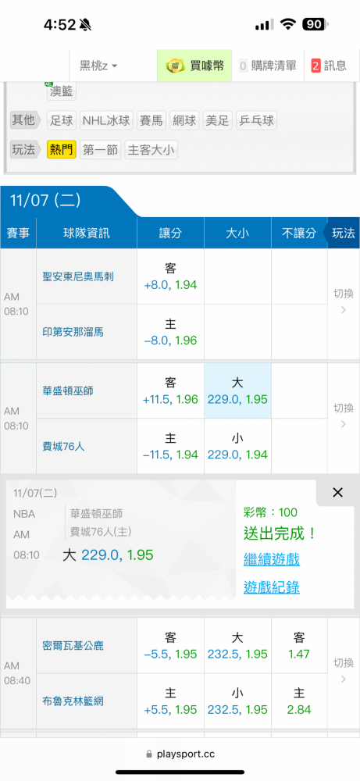The height and width of the screenshot is (781, 360).
Task: Click the 玩法 filter row label
Action: point(26,149)
